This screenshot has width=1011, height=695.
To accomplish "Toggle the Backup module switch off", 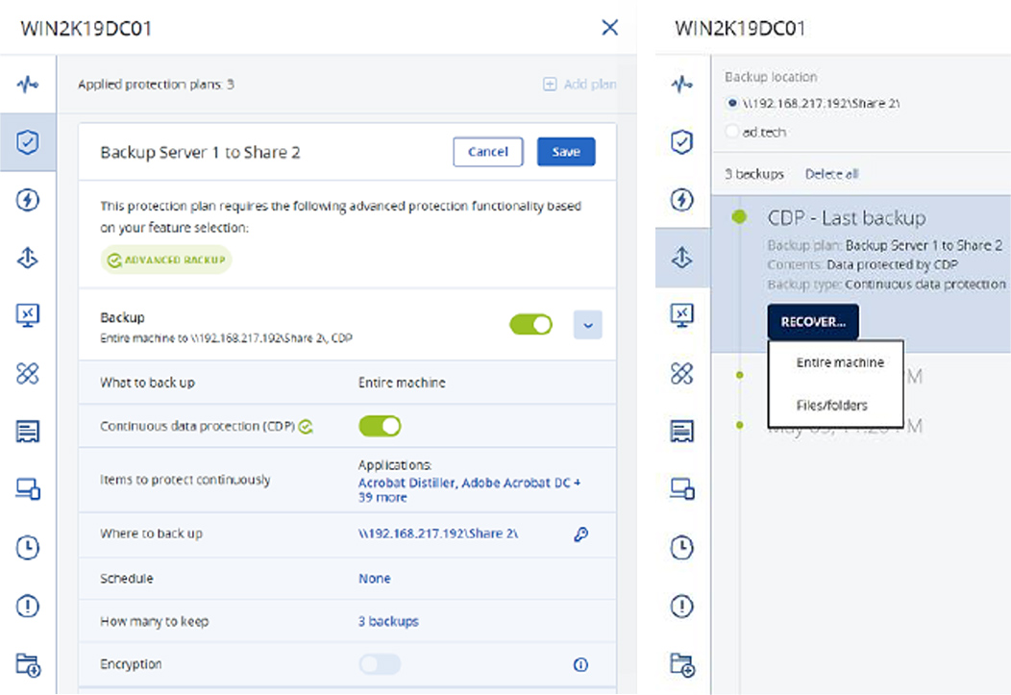I will coord(530,324).
